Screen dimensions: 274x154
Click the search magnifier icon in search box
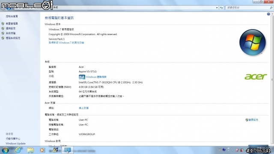tap(271, 8)
